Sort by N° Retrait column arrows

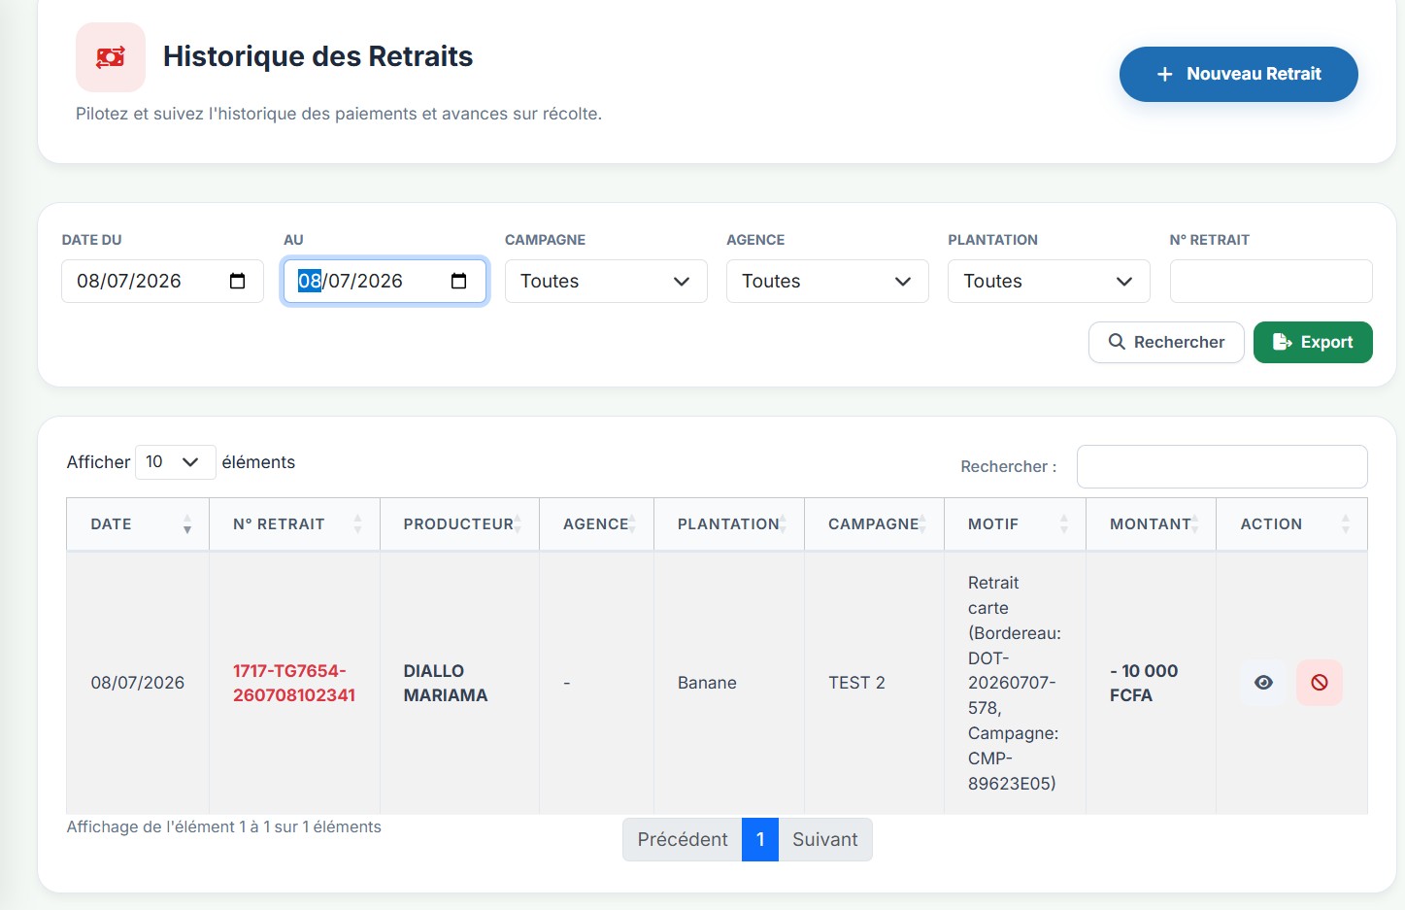357,524
